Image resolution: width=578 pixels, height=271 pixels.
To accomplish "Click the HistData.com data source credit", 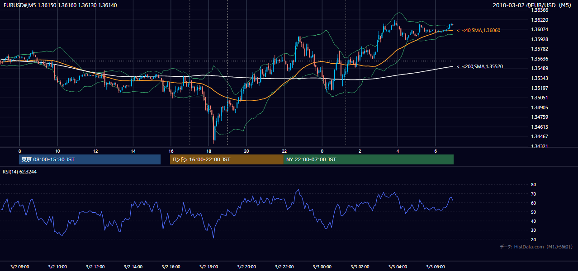I will click(x=536, y=247).
